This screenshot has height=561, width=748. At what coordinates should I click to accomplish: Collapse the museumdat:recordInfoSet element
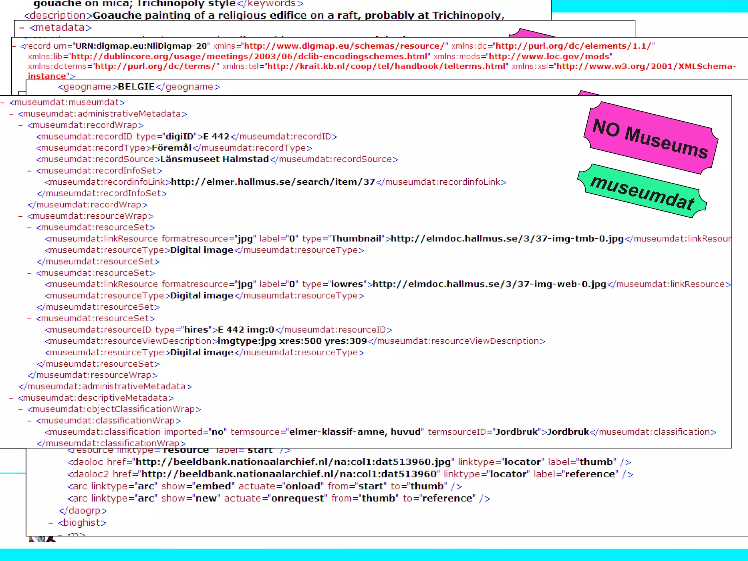click(x=29, y=171)
